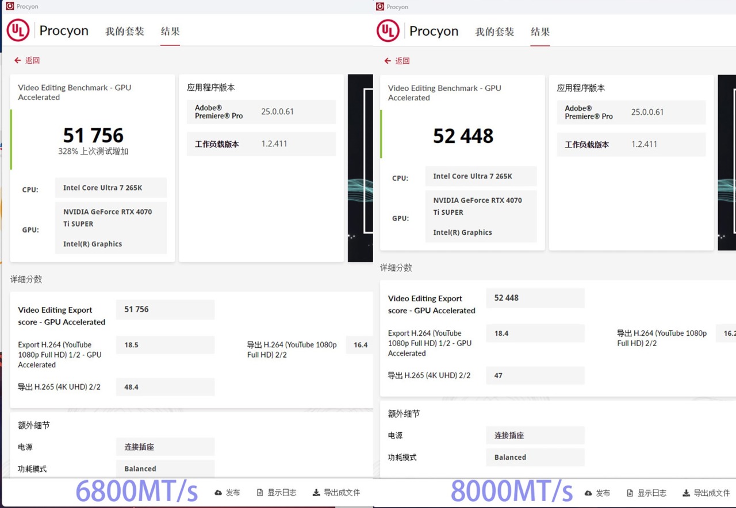This screenshot has width=736, height=508.
Task: Click the Procyon title bar icon in the 51 756 window
Action: tap(10, 6)
